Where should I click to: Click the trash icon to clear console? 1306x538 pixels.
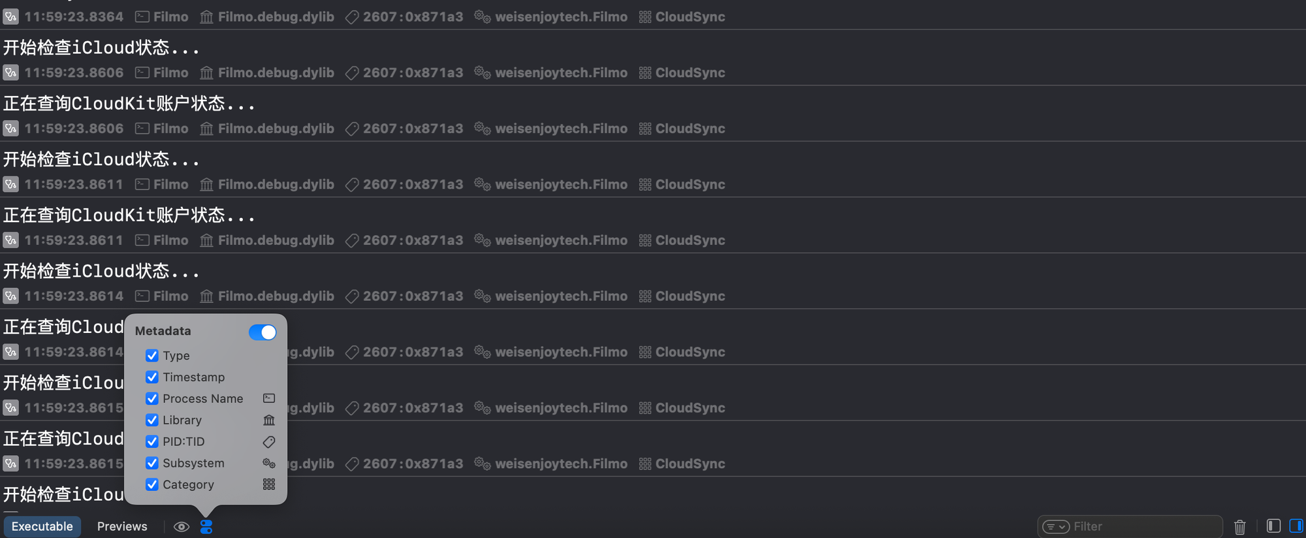pos(1239,526)
